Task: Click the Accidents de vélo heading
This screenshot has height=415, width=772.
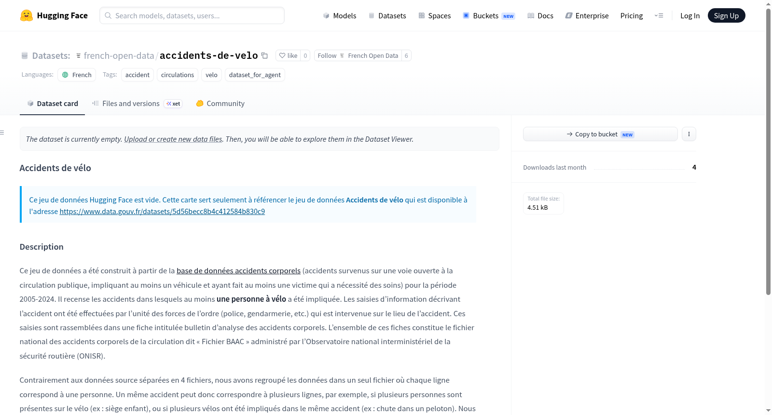Action: 55,168
